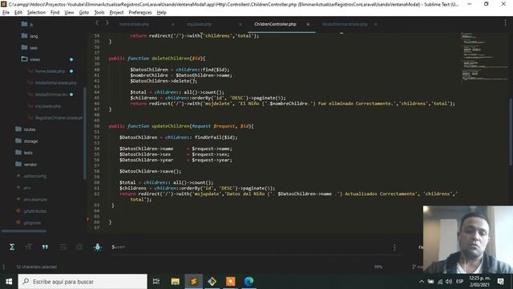Image resolution: width=513 pixels, height=289 pixels.
Task: Toggle wrap search option in find panel
Action: 63,246
